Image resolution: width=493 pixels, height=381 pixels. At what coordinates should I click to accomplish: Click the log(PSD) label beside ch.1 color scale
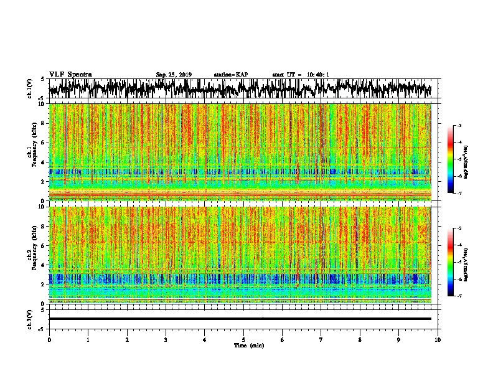tap(466, 162)
